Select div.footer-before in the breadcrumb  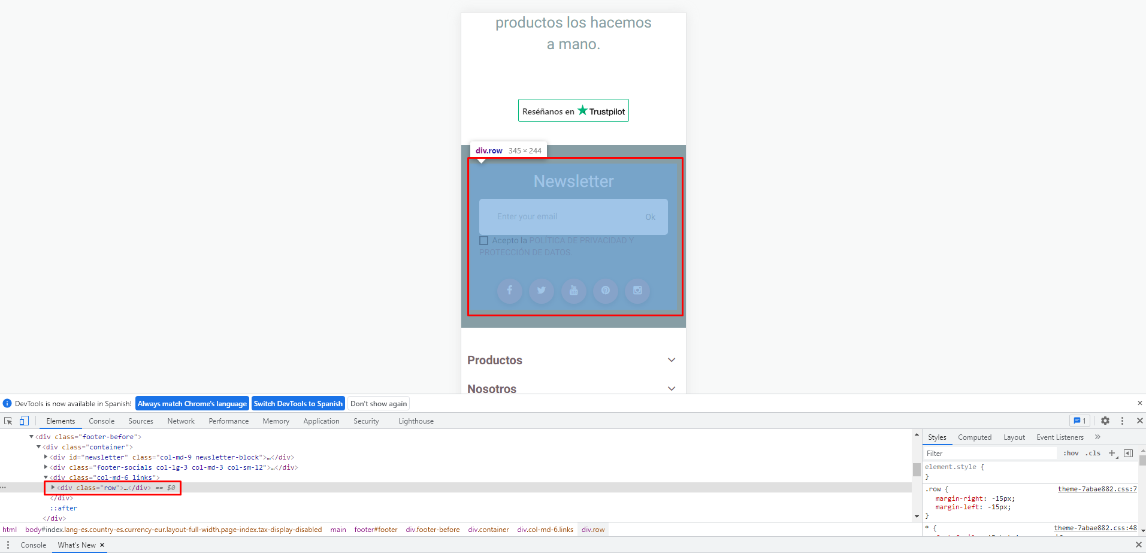click(433, 530)
